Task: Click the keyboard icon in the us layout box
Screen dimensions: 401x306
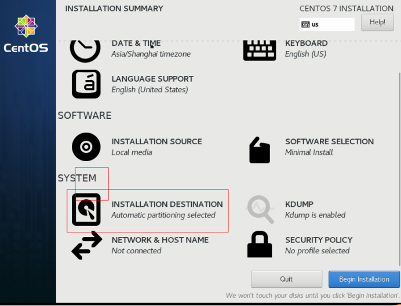Action: 305,24
